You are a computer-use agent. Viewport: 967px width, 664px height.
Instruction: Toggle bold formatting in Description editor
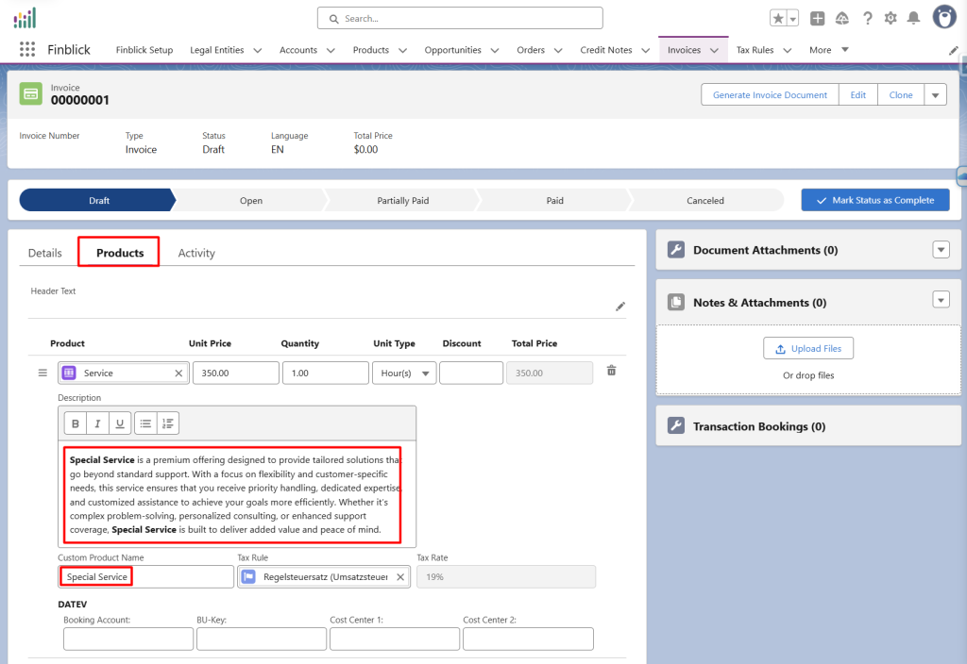76,423
